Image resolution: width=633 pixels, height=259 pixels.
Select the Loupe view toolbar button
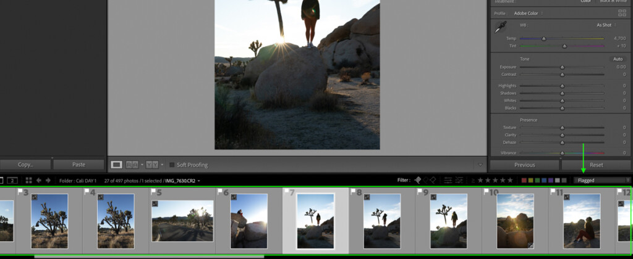[x=116, y=165]
